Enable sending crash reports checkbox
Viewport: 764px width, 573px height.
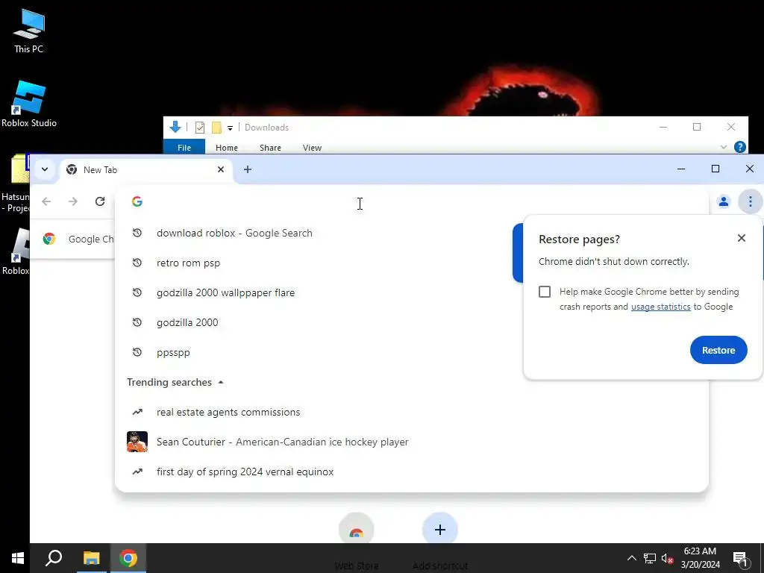point(545,292)
